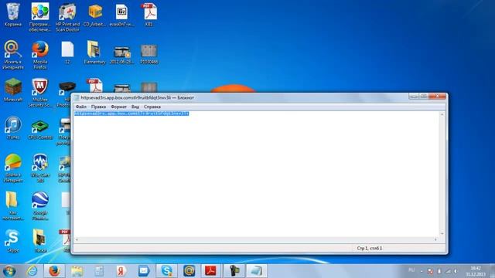Select the orange-green globe desktop shortcut
495x278 pixels.
pyautogui.click(x=13, y=168)
